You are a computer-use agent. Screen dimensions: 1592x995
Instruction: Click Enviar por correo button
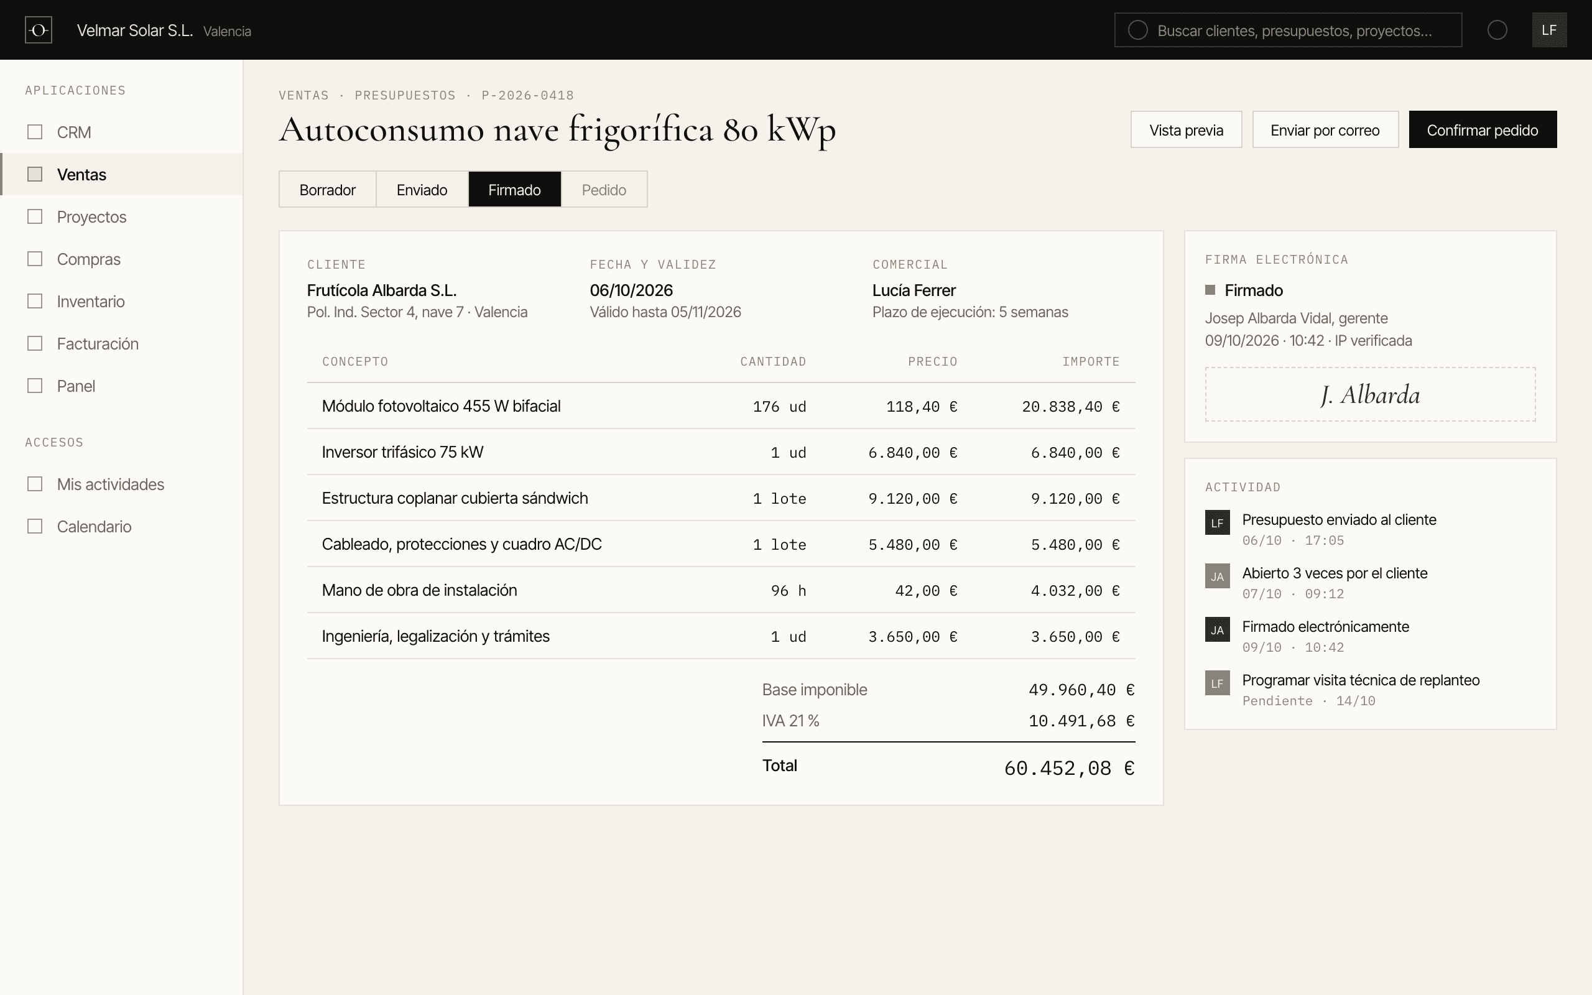tap(1325, 129)
